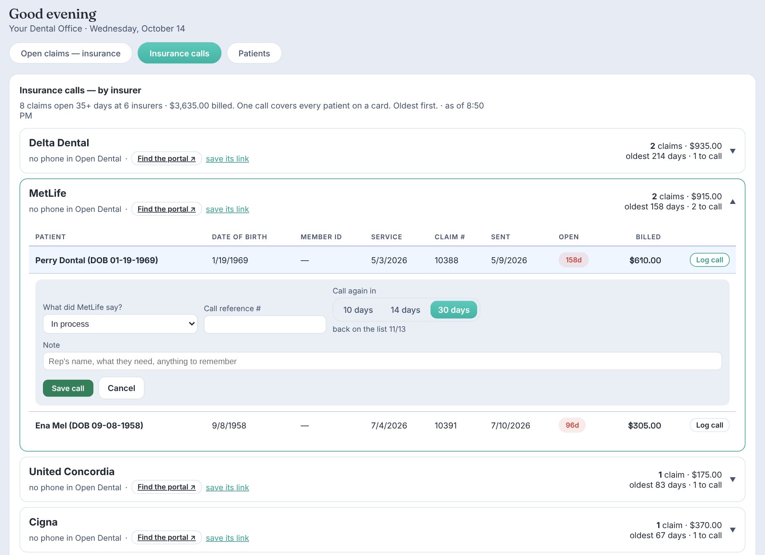Click billed amount $610.00
Screen dimensions: 765x555
click(645, 260)
